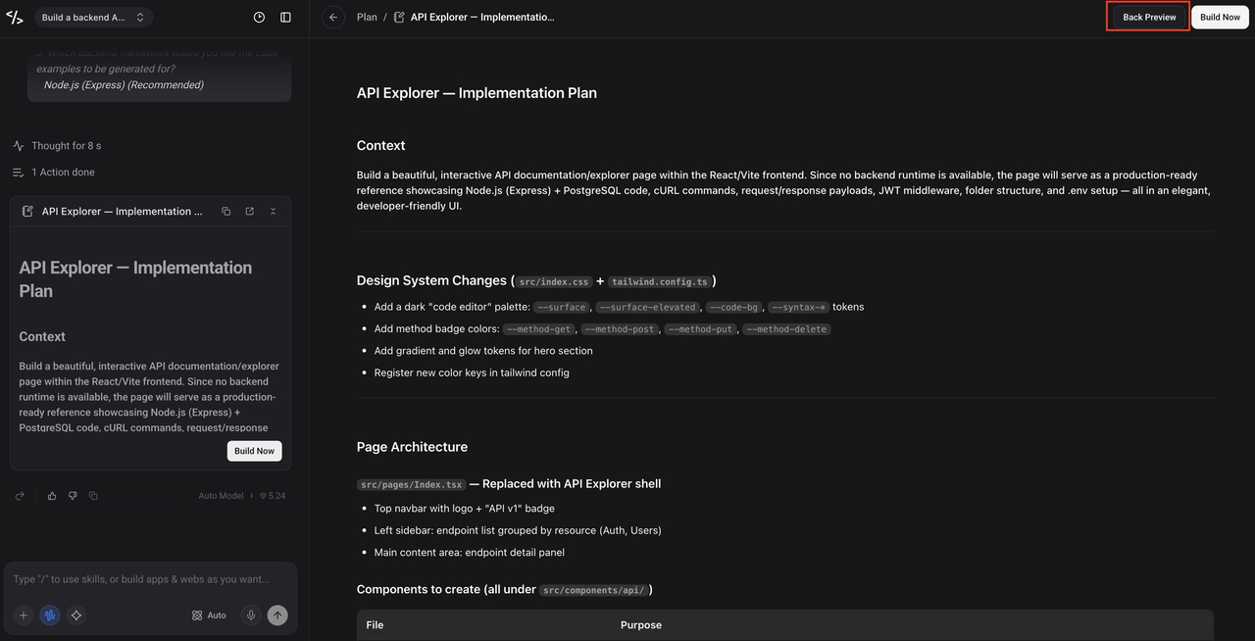Open the plan card in external view

[x=250, y=212]
